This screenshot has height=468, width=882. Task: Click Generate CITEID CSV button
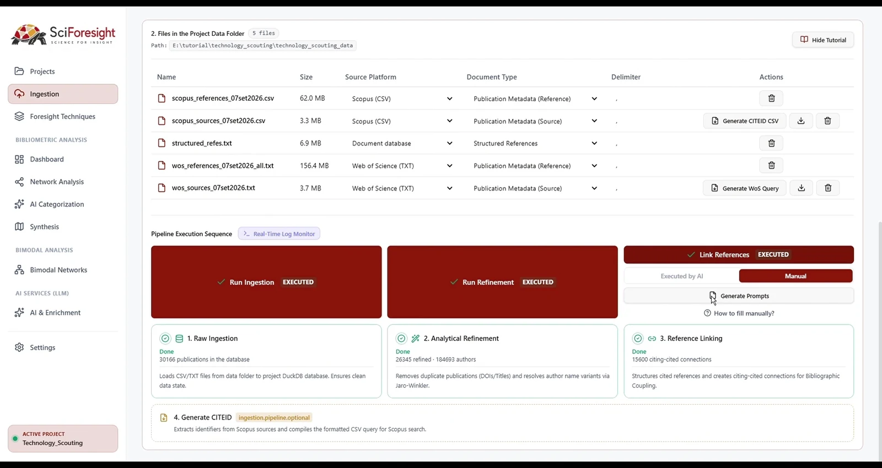click(x=745, y=121)
